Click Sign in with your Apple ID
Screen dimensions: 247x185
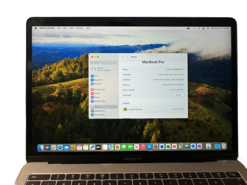point(101,69)
